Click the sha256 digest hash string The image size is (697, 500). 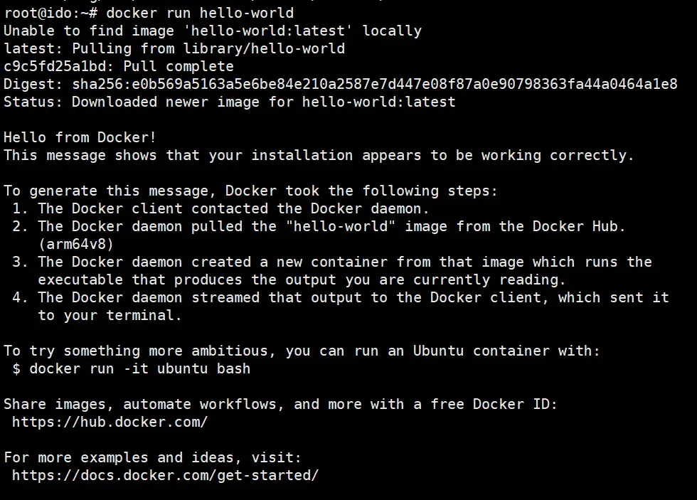375,84
